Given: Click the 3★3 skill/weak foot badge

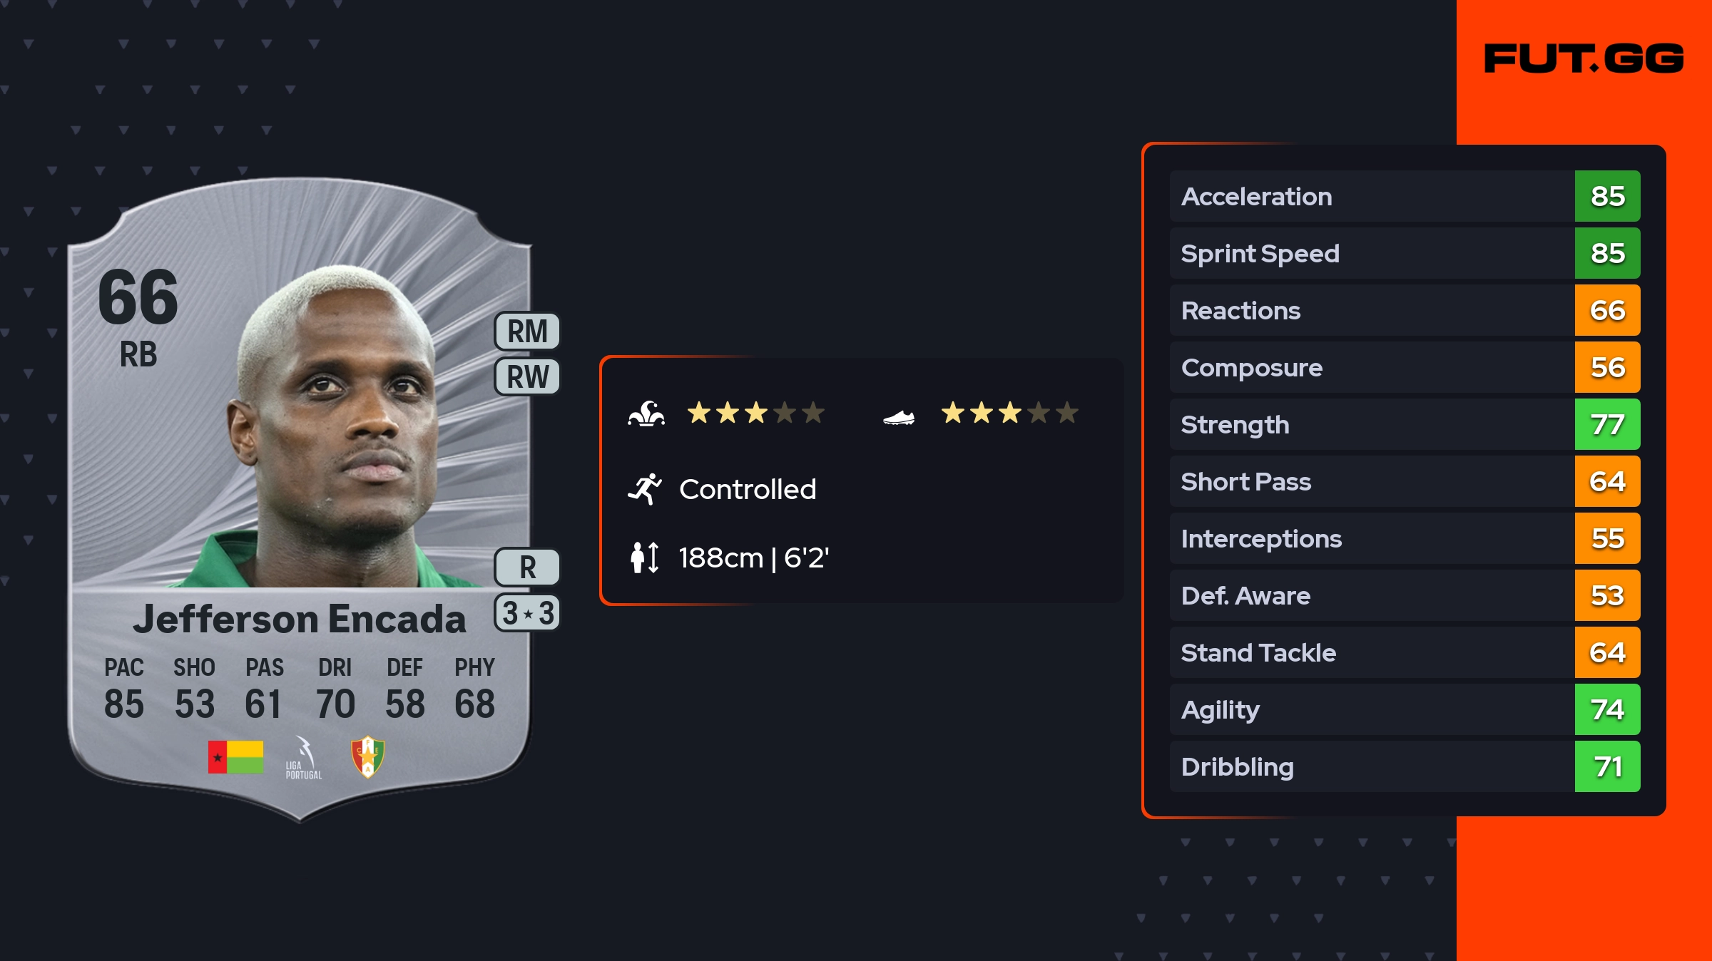Looking at the screenshot, I should [527, 613].
